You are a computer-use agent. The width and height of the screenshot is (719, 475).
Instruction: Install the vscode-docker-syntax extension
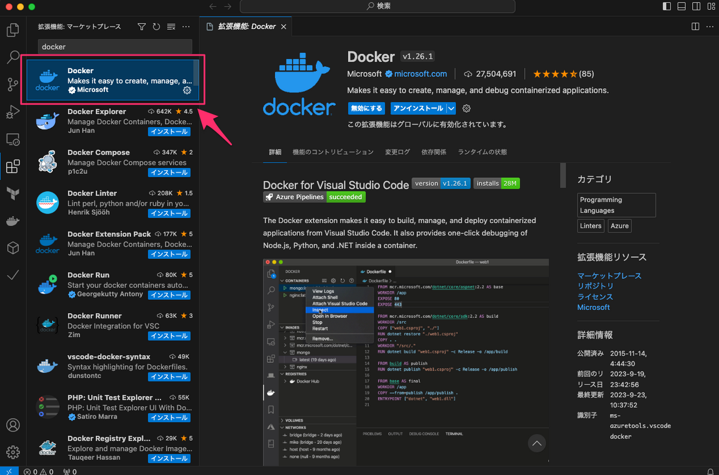[x=170, y=377]
